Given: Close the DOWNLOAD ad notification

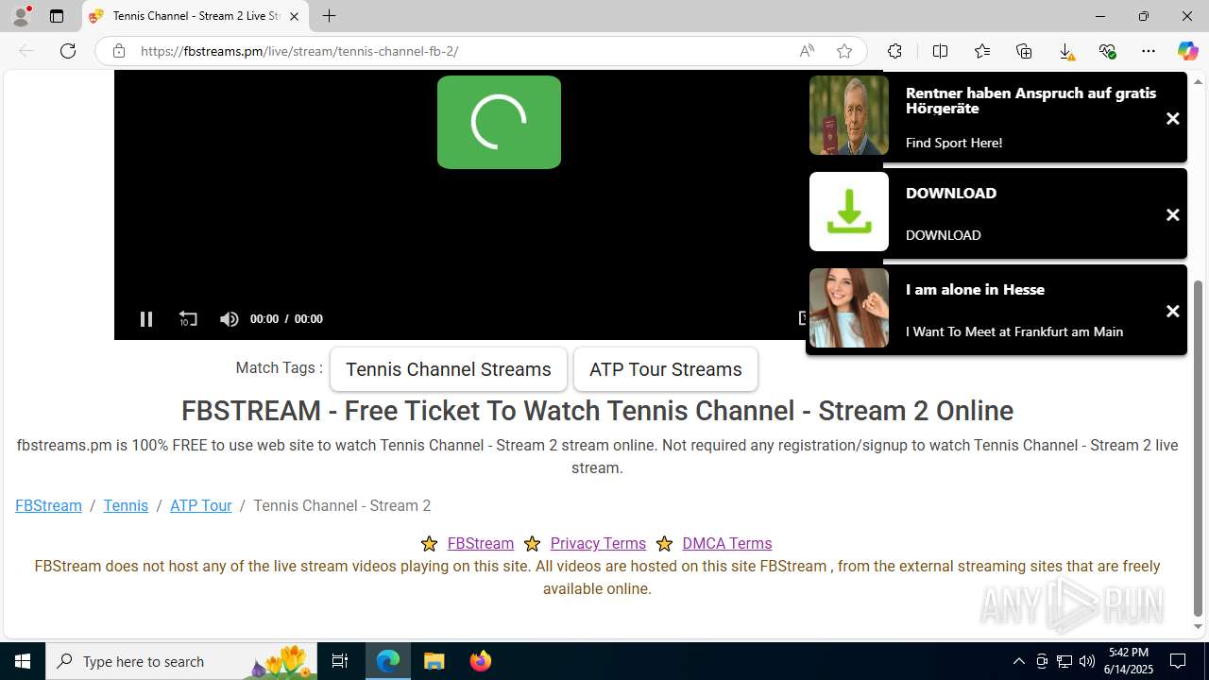Looking at the screenshot, I should (x=1172, y=215).
